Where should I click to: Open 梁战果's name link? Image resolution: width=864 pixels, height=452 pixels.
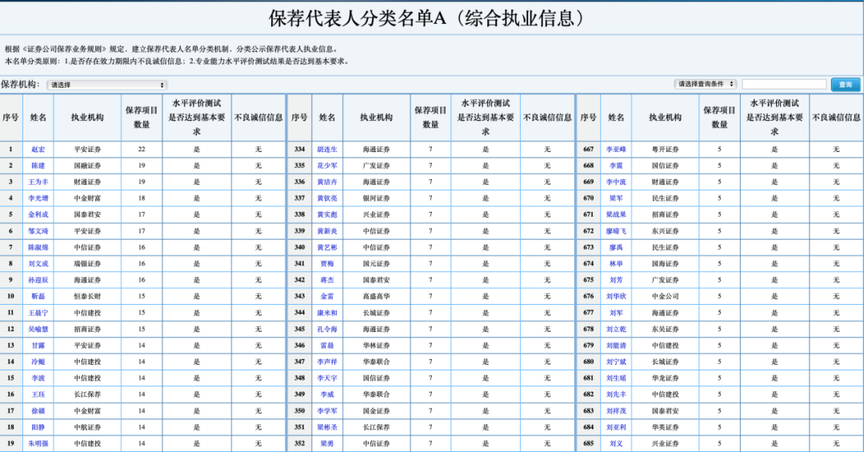coord(616,214)
